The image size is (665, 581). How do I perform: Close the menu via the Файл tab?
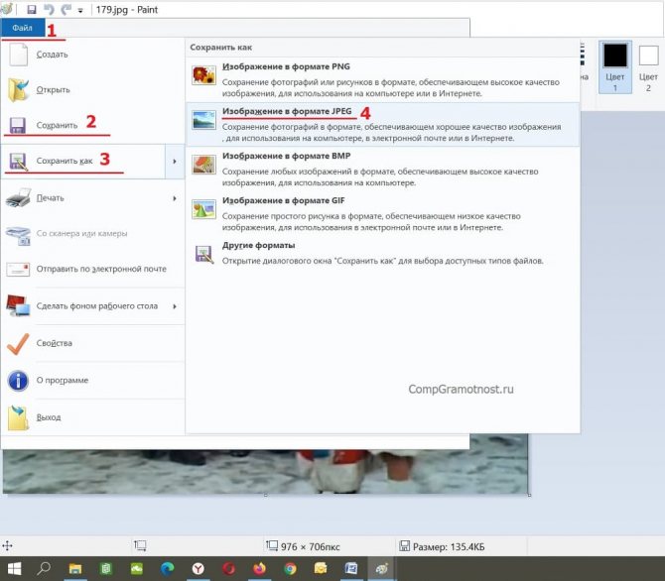[x=23, y=28]
